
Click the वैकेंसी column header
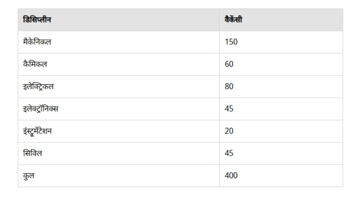(x=234, y=20)
